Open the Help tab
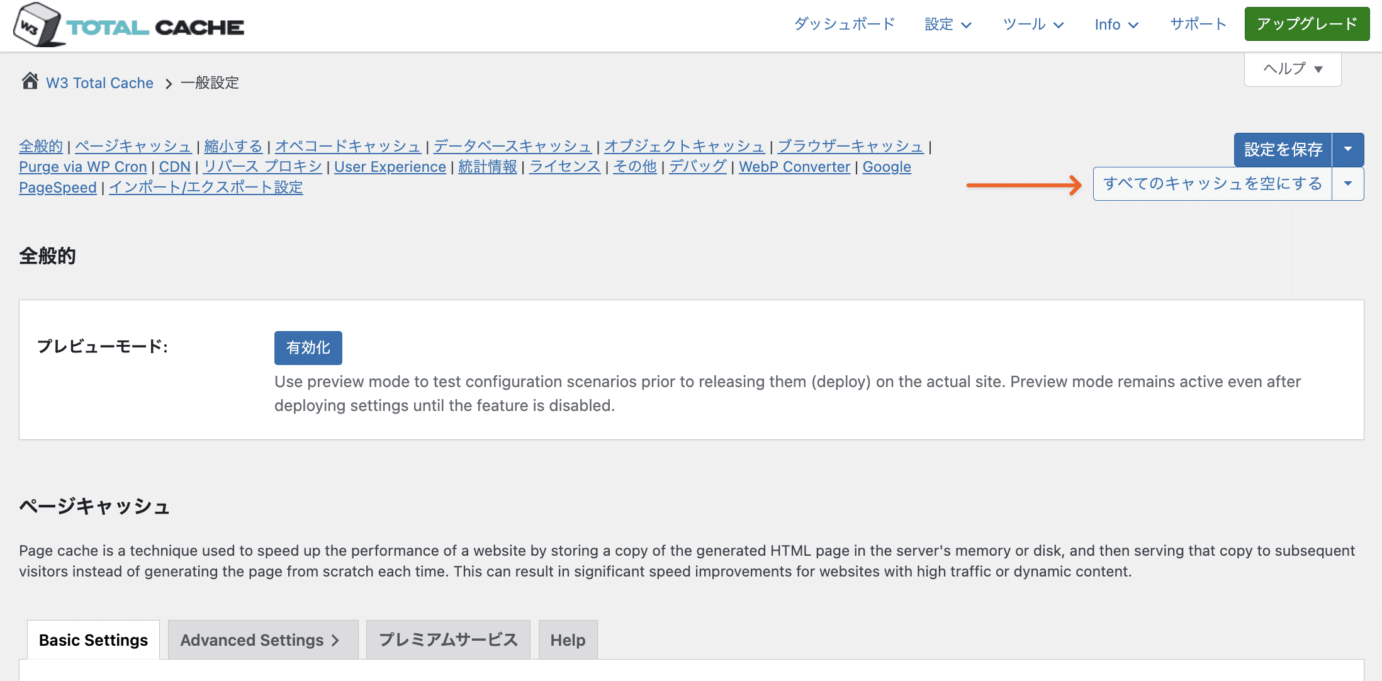This screenshot has height=681, width=1382. click(568, 640)
